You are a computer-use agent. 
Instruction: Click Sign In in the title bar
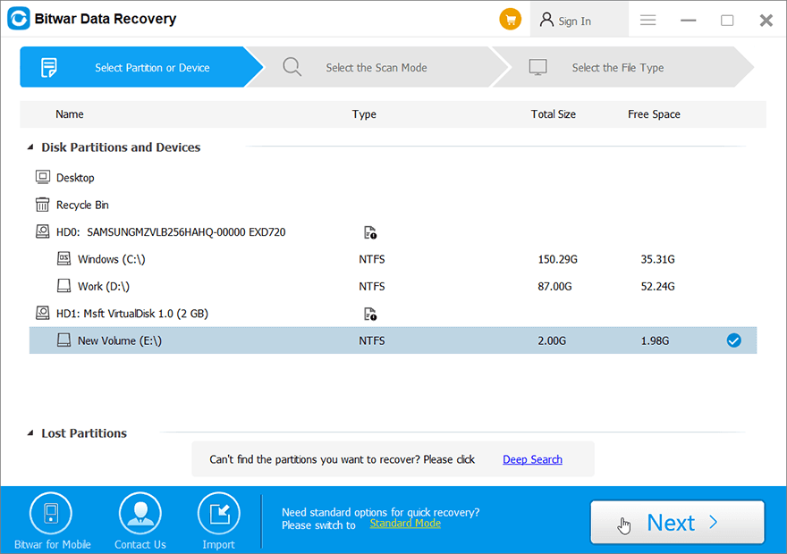click(566, 21)
